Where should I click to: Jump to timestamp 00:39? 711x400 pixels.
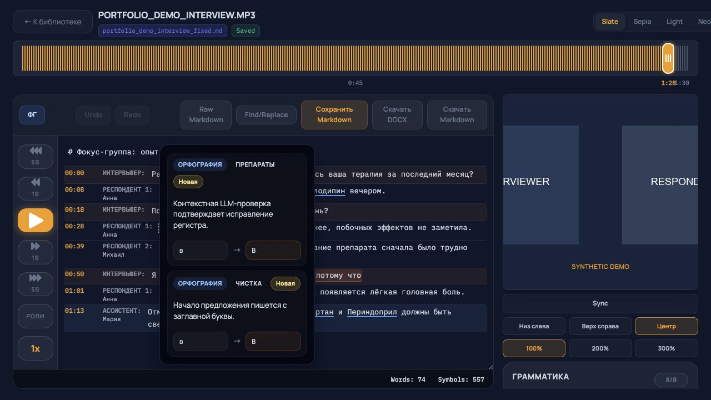pyautogui.click(x=74, y=247)
